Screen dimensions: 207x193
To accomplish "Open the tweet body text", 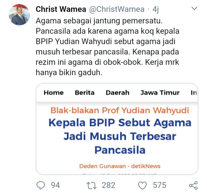I will [x=108, y=47].
